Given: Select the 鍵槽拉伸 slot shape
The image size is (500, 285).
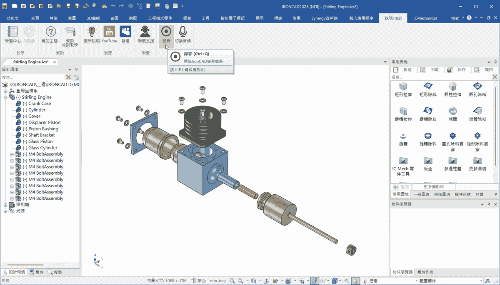Looking at the screenshot, I should coord(403,111).
